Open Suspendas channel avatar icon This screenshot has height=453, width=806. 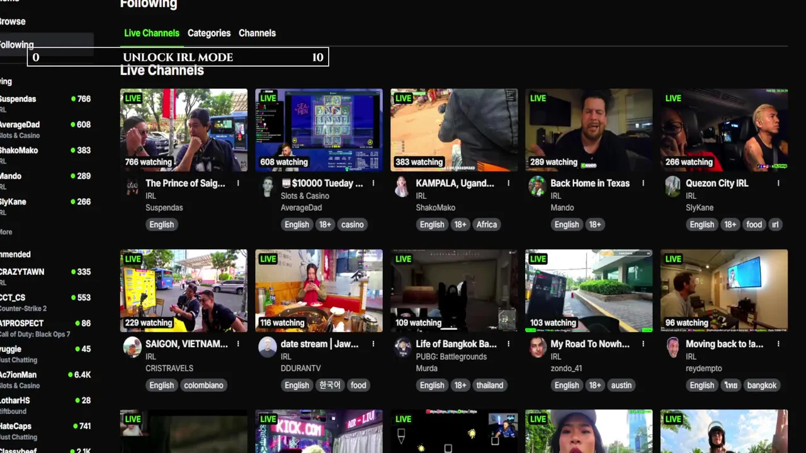coord(132,187)
